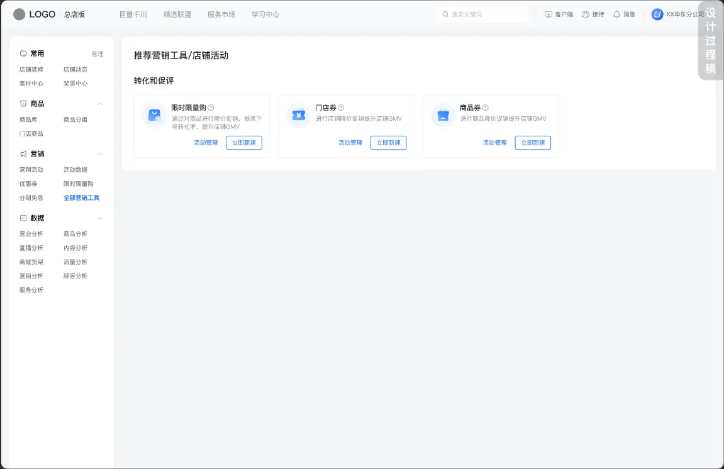Screen dimensions: 724x469
Task: Open the 巨量千川 top menu
Action: click(x=133, y=14)
